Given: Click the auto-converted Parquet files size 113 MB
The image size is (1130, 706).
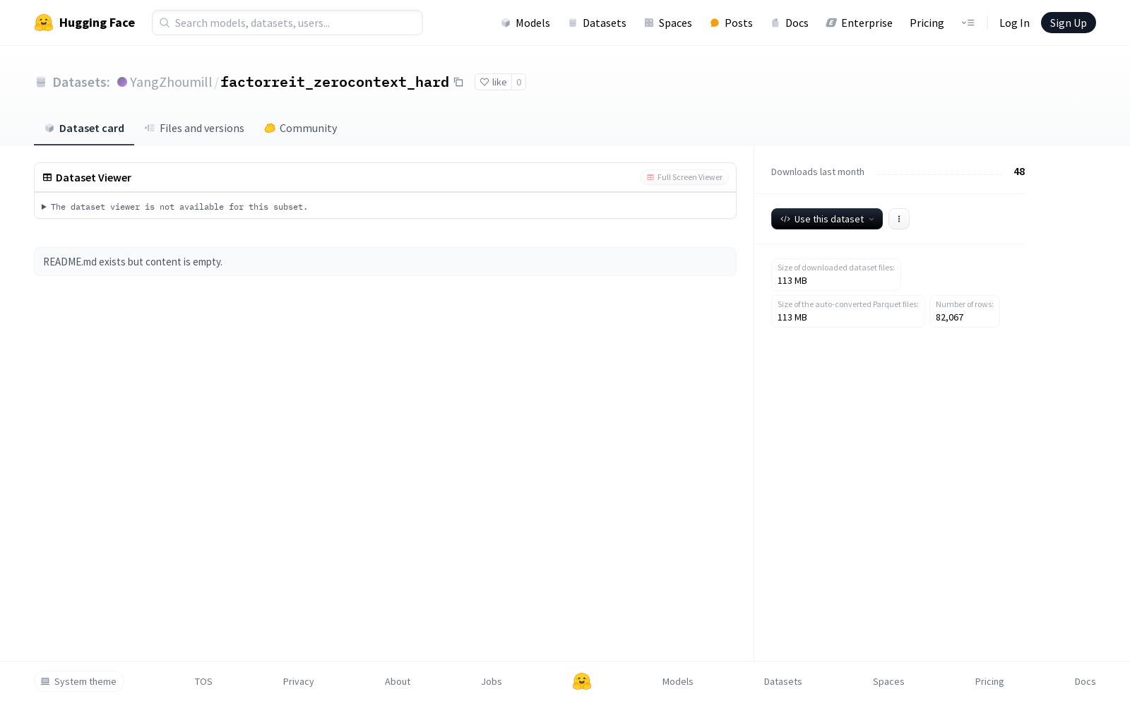Looking at the screenshot, I should 792,317.
